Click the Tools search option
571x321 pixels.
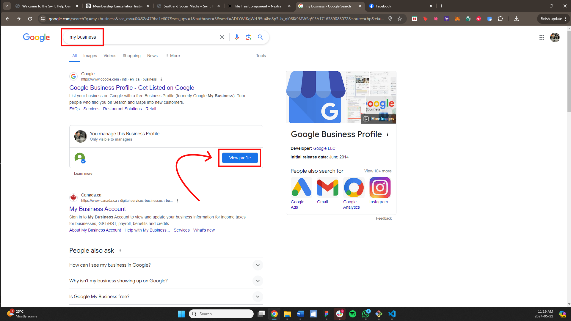pyautogui.click(x=261, y=56)
